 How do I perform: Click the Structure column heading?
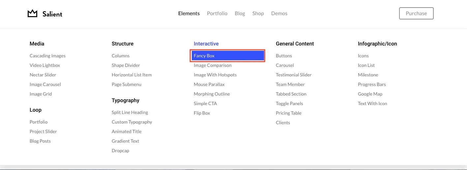pyautogui.click(x=123, y=43)
